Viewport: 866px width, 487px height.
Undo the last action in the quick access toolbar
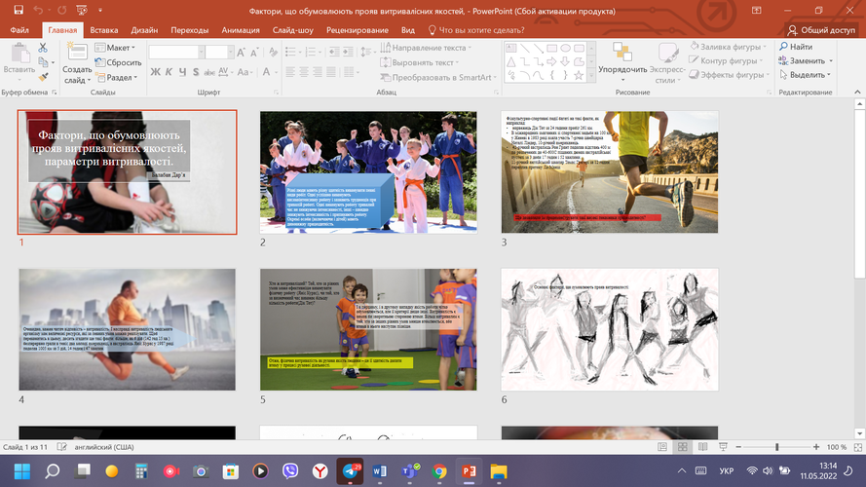pyautogui.click(x=38, y=10)
